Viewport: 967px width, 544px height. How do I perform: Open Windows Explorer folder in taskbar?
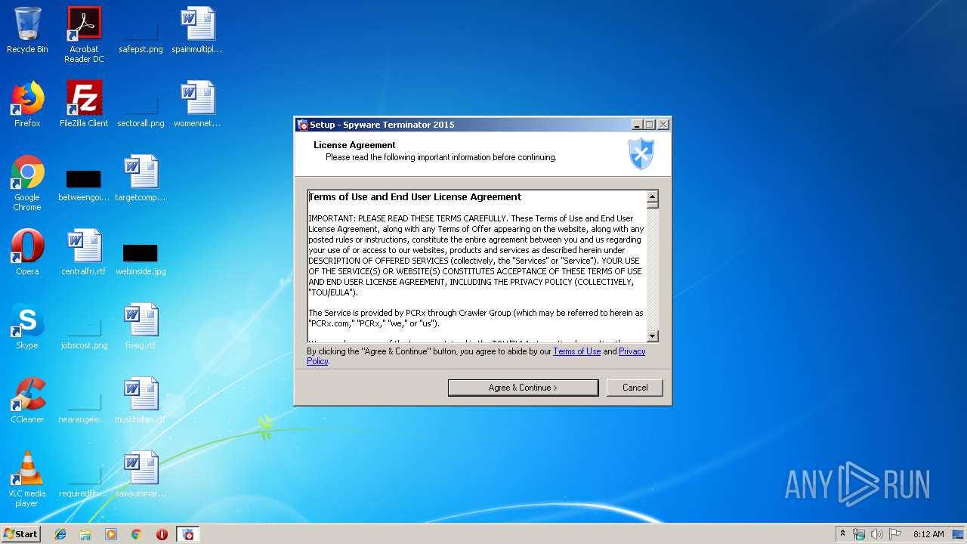[x=85, y=534]
